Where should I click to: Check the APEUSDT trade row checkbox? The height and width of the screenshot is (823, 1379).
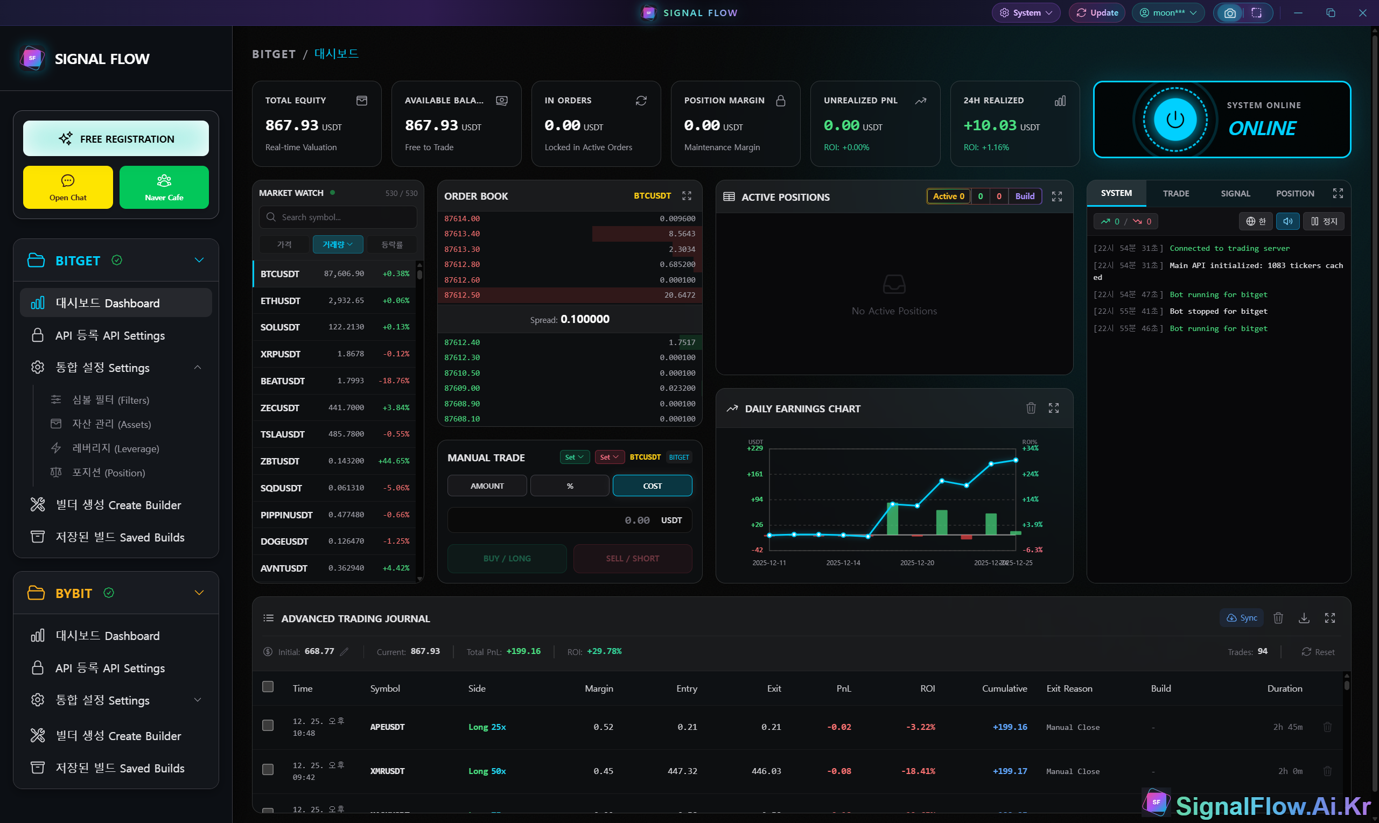pyautogui.click(x=268, y=726)
